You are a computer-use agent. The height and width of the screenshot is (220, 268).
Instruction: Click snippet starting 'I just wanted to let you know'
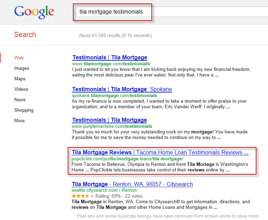(x=161, y=72)
